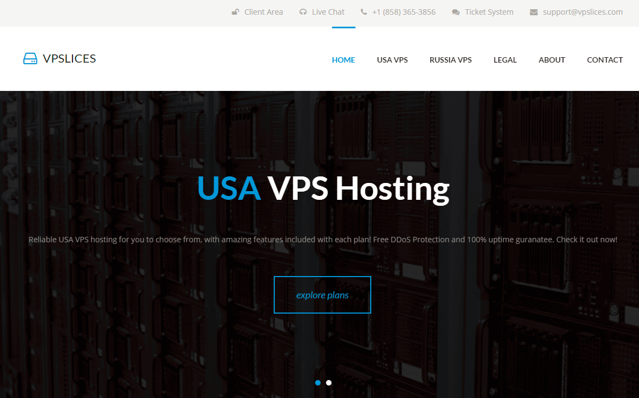Click the Reliable USA VPS hosting description text

(x=323, y=240)
